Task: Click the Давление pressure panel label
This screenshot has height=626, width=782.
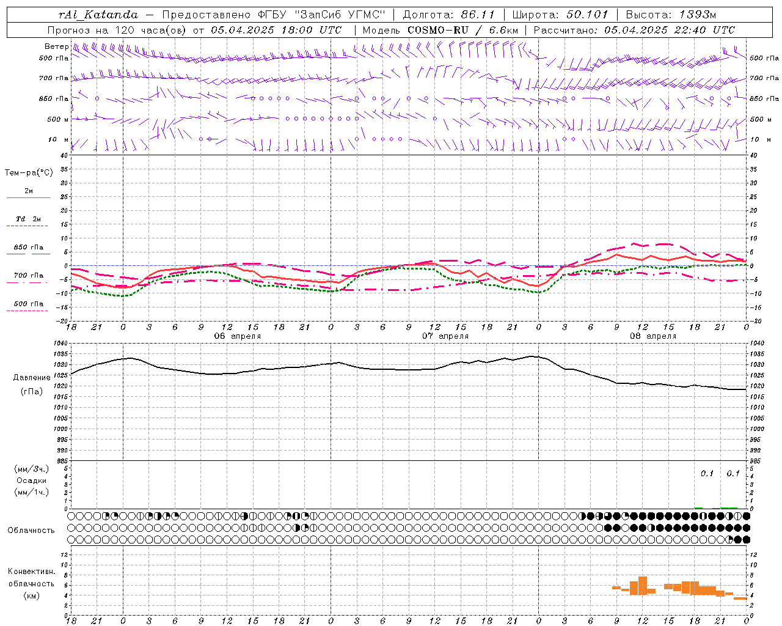Action: [32, 378]
